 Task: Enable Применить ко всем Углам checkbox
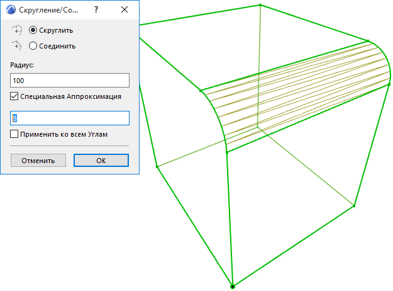tap(14, 134)
